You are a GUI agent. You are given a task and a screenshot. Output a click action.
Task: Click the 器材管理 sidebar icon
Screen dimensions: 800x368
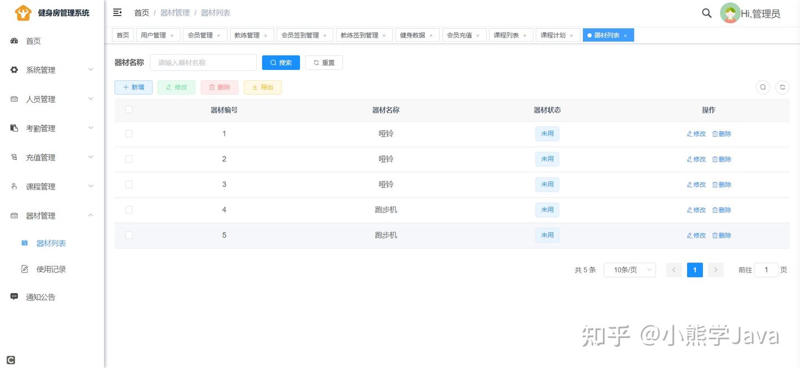tap(14, 215)
